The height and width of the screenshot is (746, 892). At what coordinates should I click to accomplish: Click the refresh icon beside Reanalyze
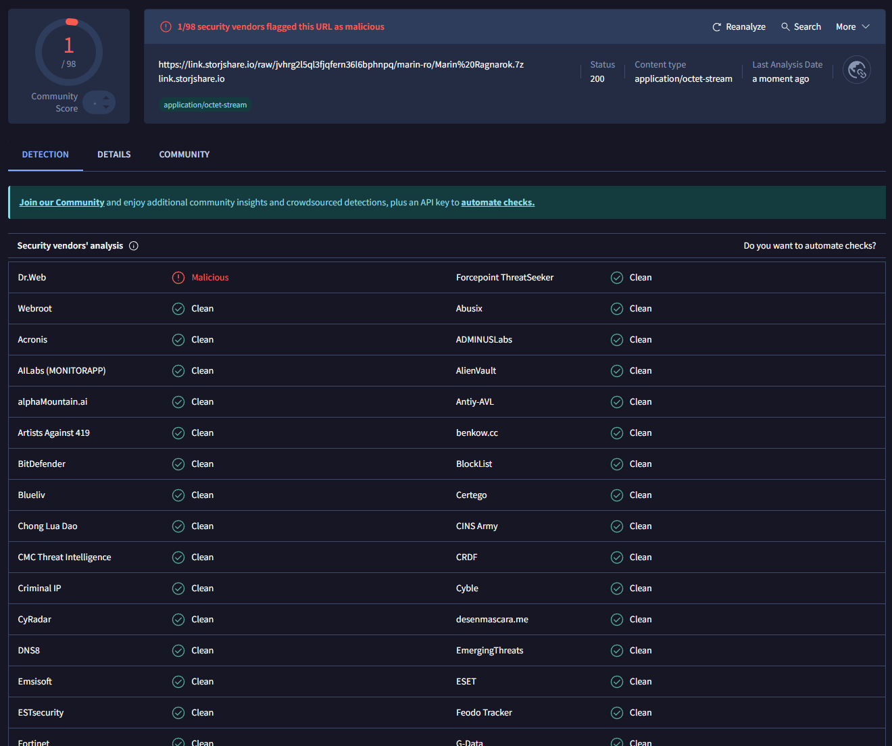tap(716, 26)
